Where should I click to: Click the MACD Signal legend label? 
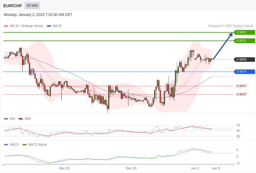point(37,144)
